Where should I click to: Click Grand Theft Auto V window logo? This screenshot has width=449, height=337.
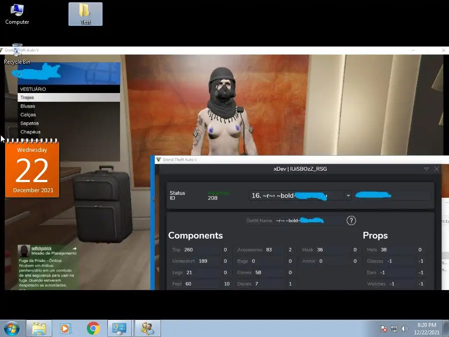click(x=158, y=160)
